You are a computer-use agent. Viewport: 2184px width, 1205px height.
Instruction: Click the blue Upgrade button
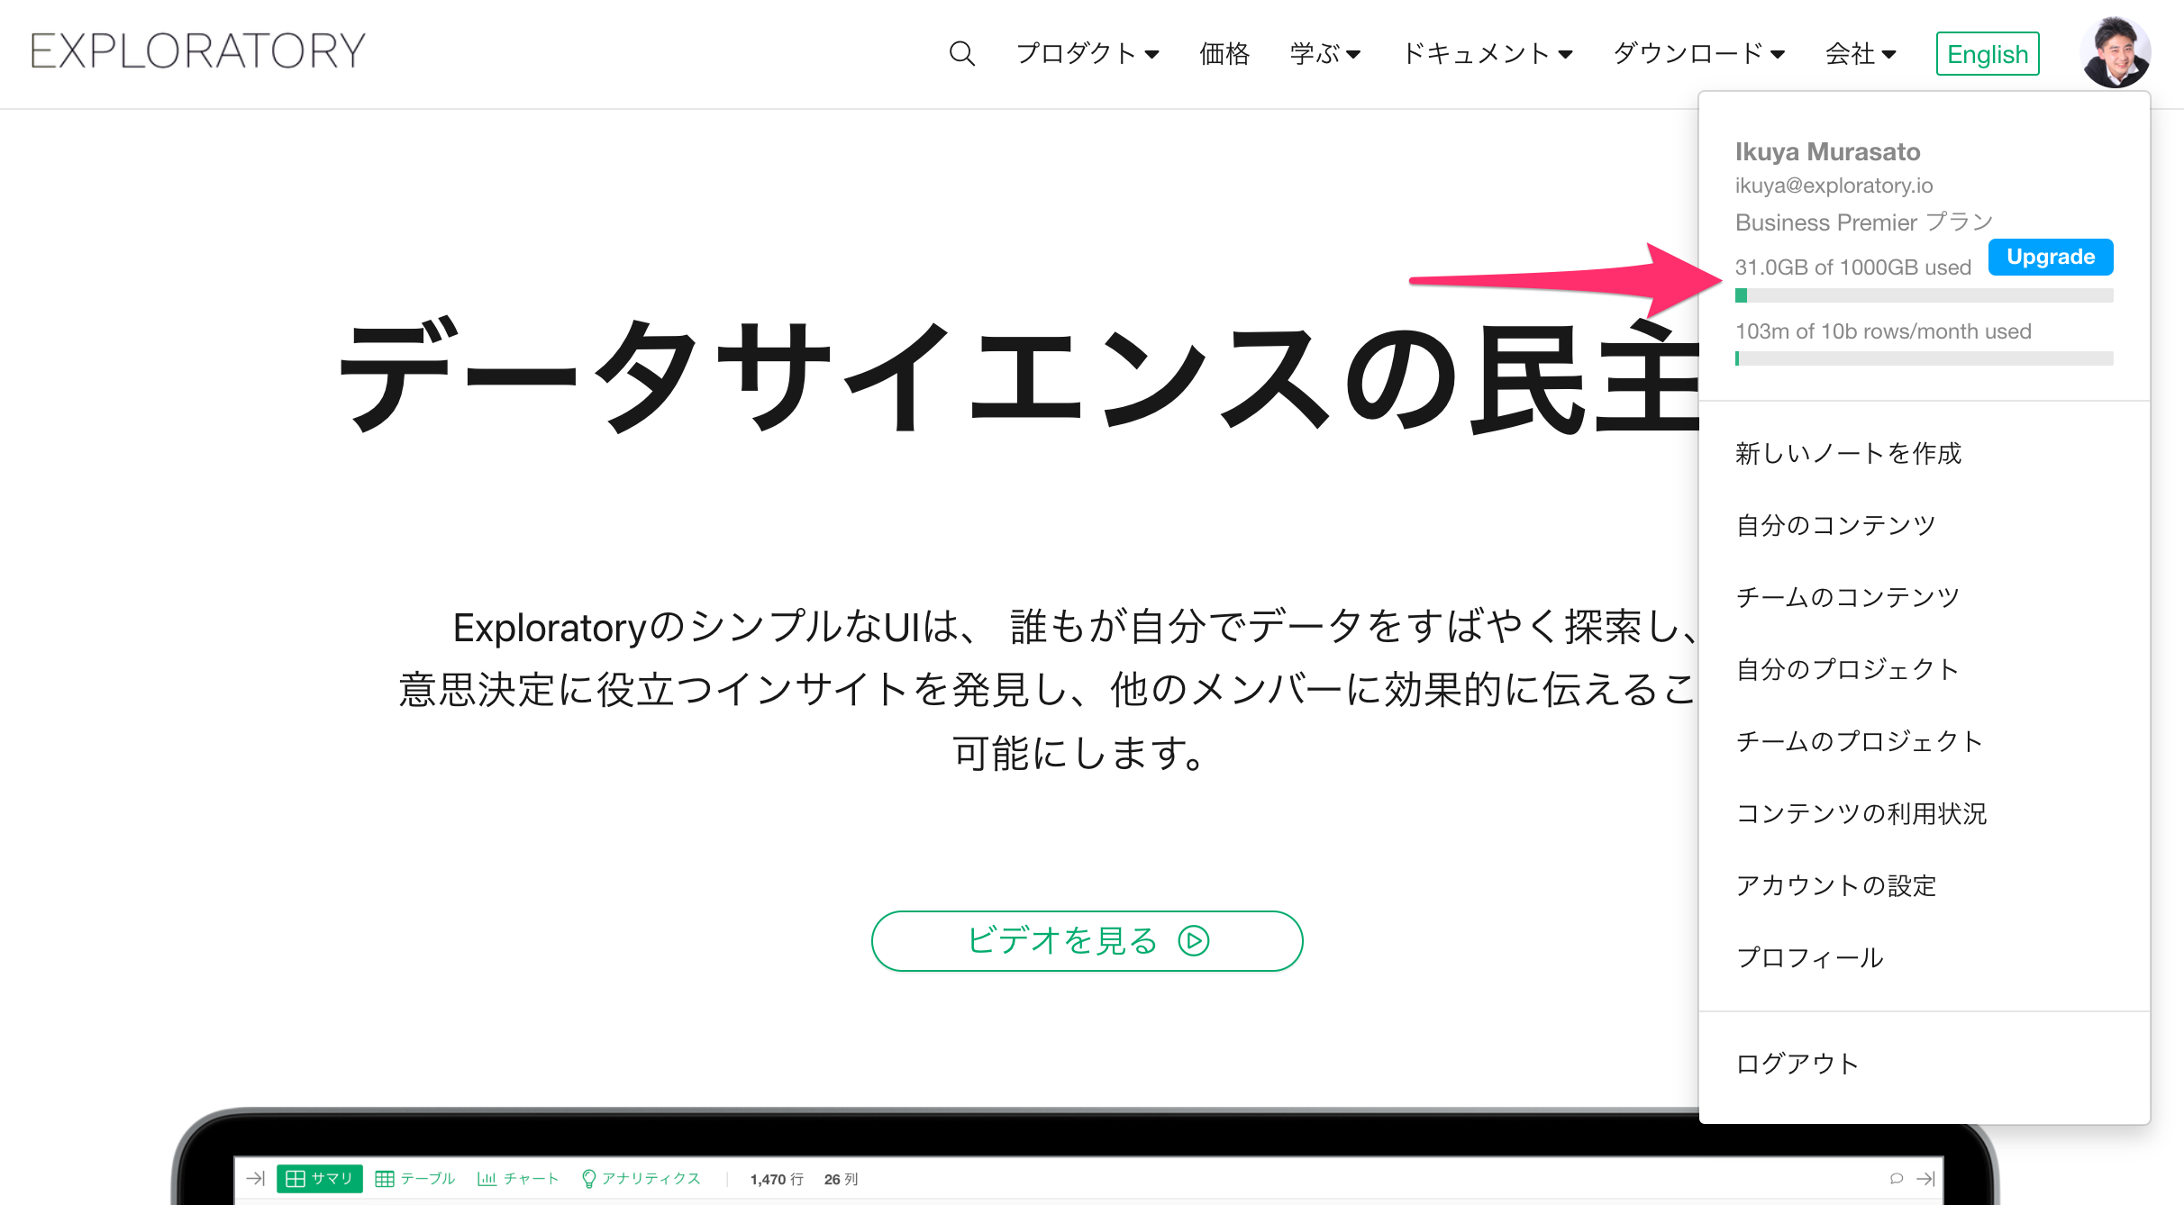pyautogui.click(x=2051, y=257)
